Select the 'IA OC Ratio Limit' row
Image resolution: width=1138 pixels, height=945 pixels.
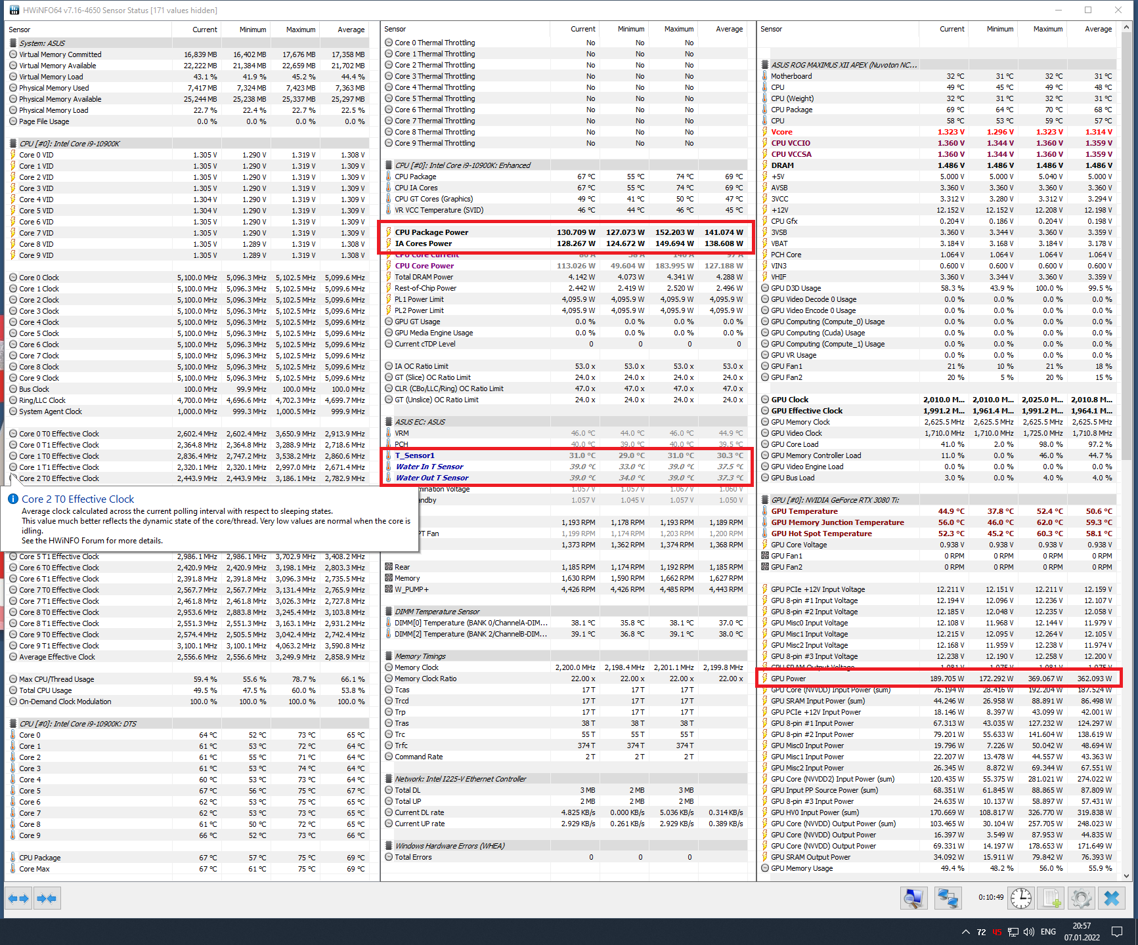coord(565,366)
